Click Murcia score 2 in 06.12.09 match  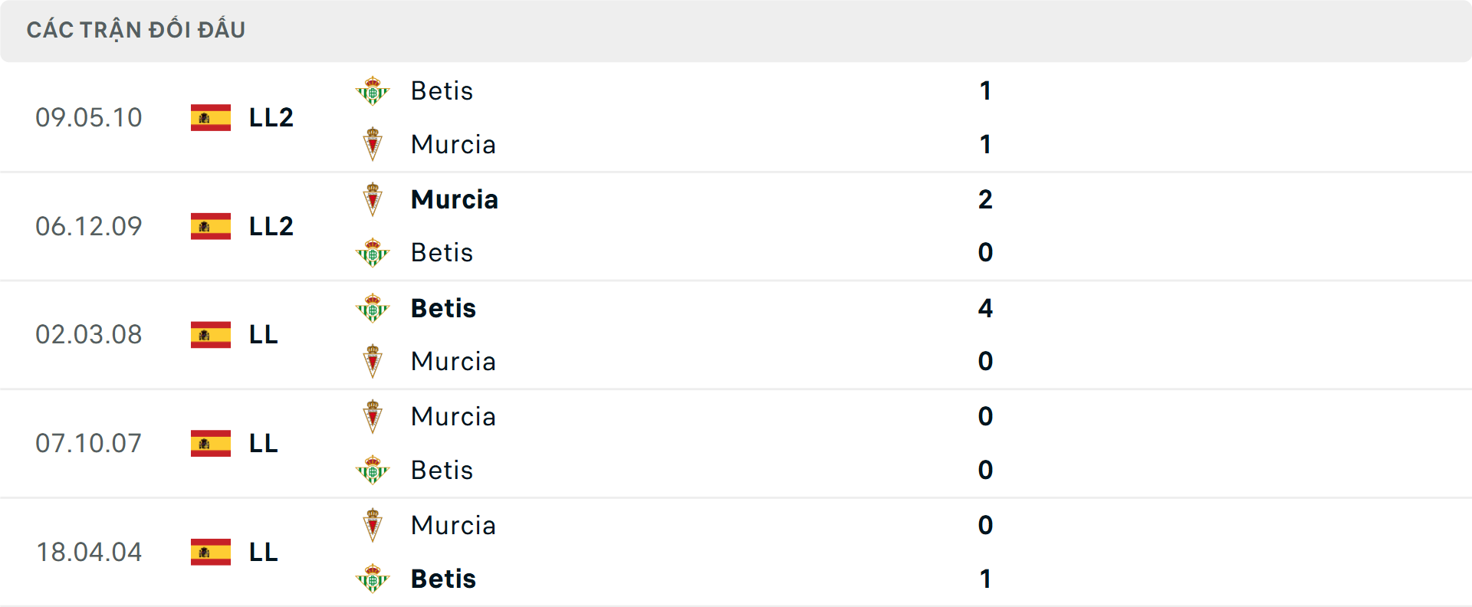(x=985, y=199)
